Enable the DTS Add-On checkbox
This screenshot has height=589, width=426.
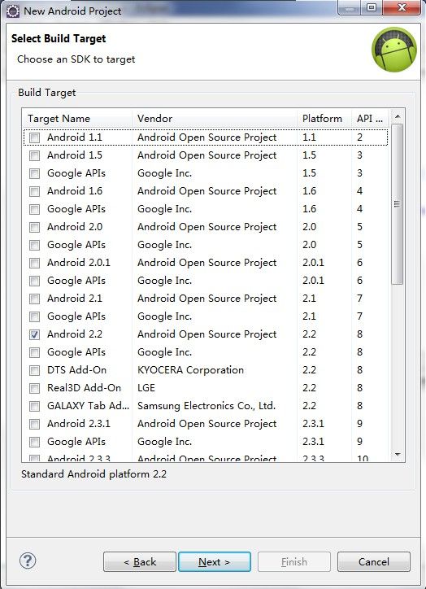34,370
